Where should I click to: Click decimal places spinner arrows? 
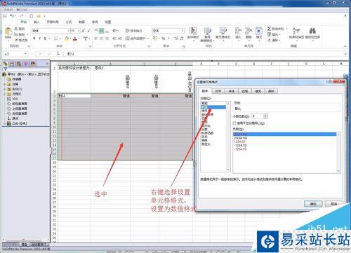coord(265,116)
